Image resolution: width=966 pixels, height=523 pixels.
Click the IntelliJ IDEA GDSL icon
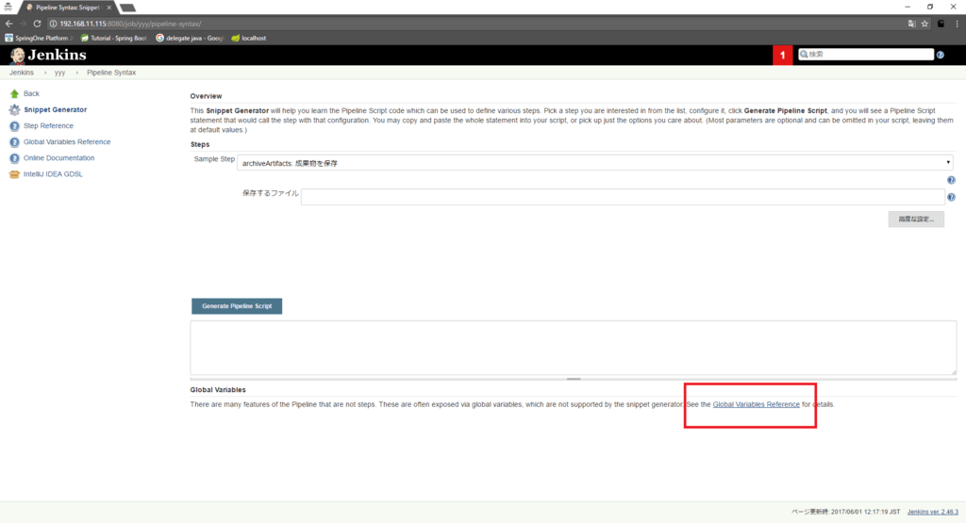[x=14, y=174]
